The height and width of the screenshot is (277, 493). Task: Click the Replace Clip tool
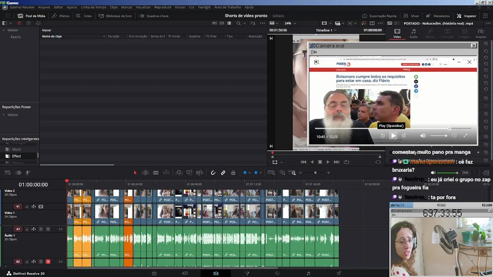(200, 173)
